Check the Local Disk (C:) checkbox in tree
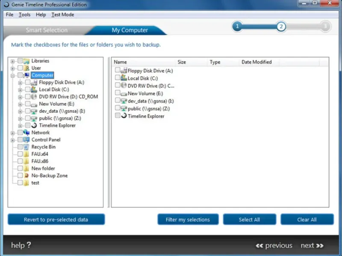342x256 pixels. [x=28, y=90]
